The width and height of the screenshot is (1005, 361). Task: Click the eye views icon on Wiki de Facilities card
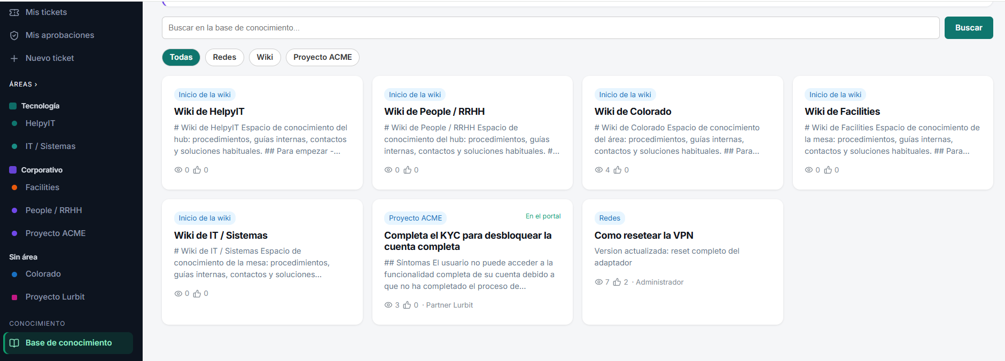tap(809, 170)
